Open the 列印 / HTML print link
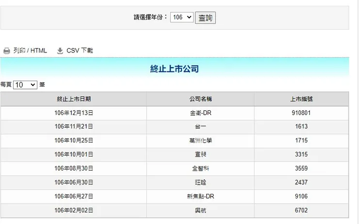The width and height of the screenshot is (359, 224). [30, 51]
